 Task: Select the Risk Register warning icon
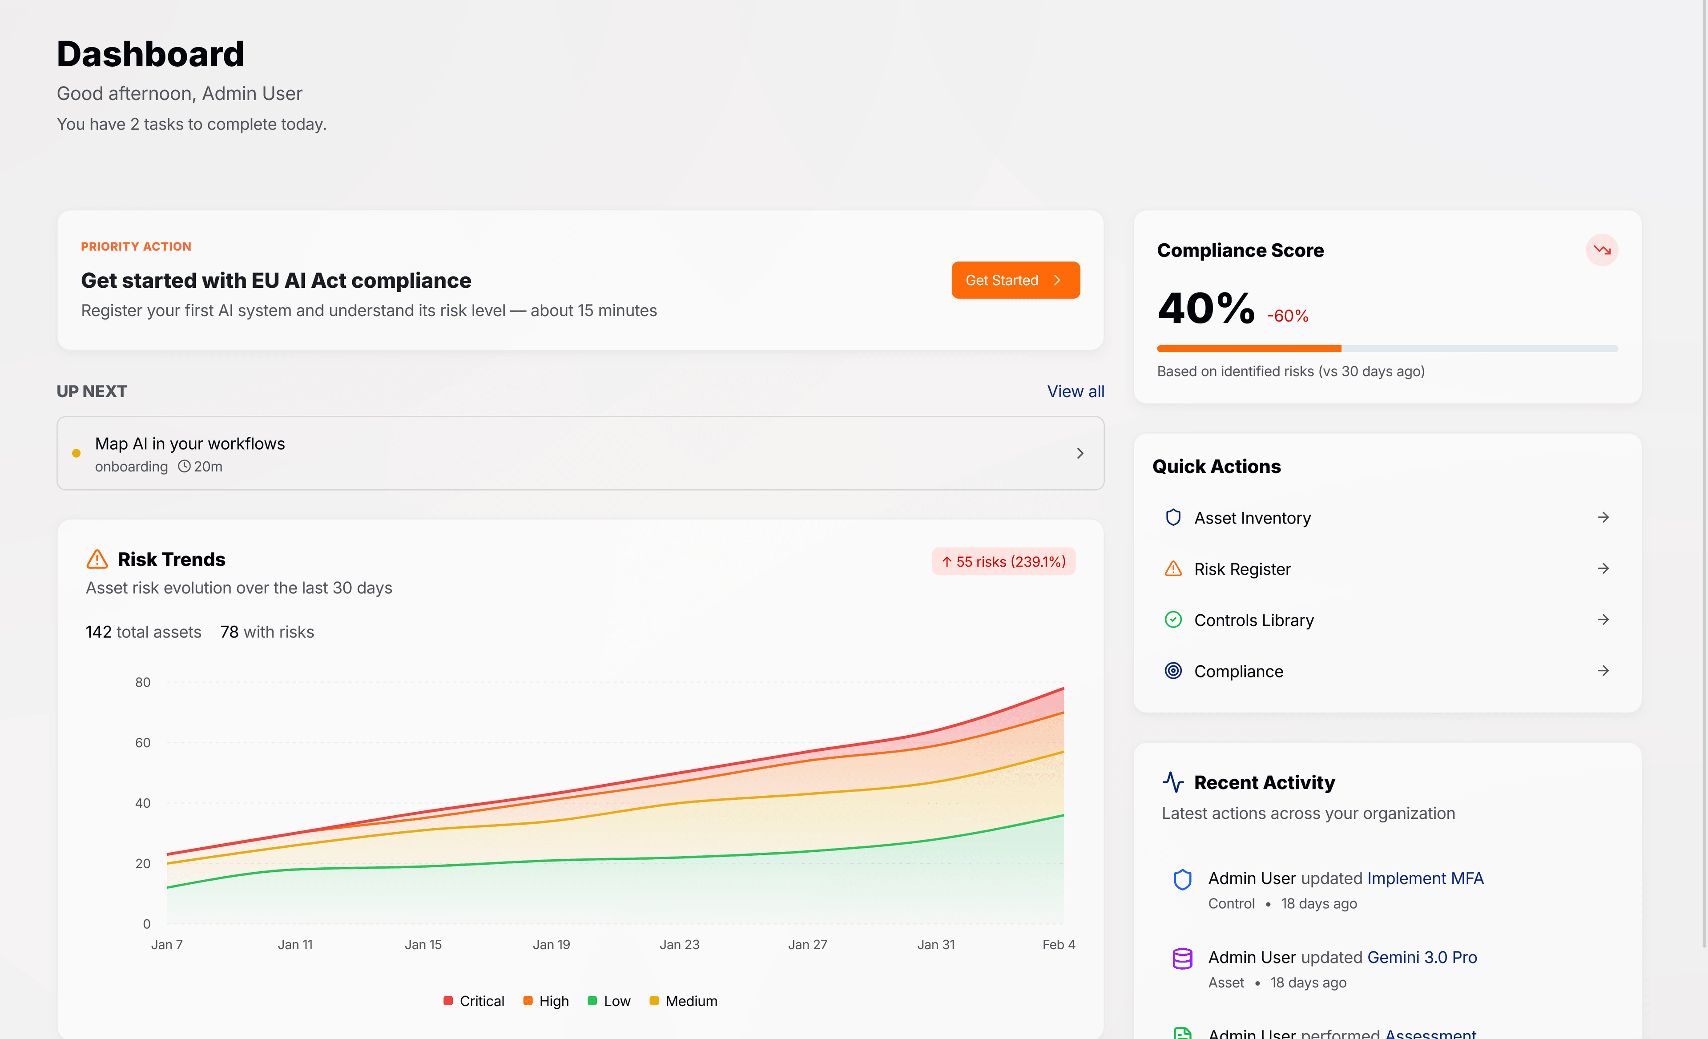tap(1173, 568)
